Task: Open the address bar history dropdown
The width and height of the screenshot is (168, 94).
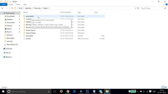Action: pyautogui.click(x=135, y=8)
